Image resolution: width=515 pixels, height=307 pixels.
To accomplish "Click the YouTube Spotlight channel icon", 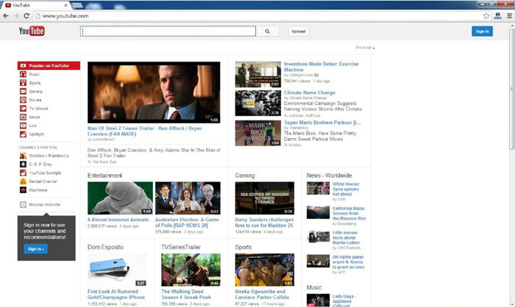I will [x=23, y=173].
